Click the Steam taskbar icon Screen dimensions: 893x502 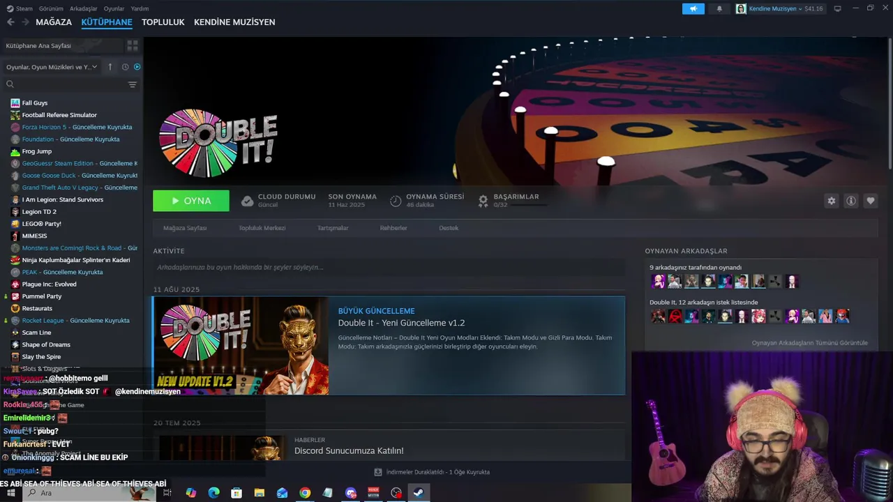point(418,493)
